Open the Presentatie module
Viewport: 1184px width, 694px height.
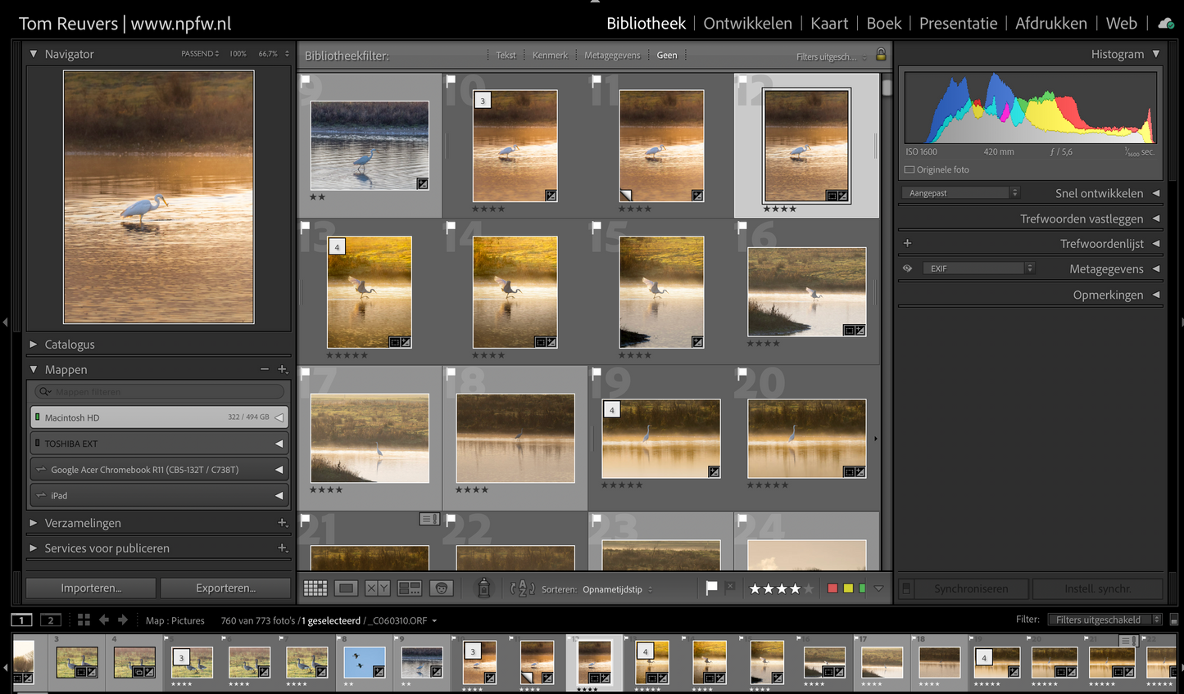(x=958, y=24)
